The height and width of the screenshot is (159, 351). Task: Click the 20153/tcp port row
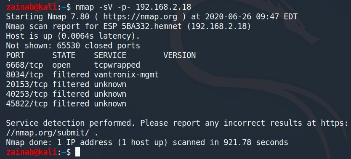click(x=66, y=84)
